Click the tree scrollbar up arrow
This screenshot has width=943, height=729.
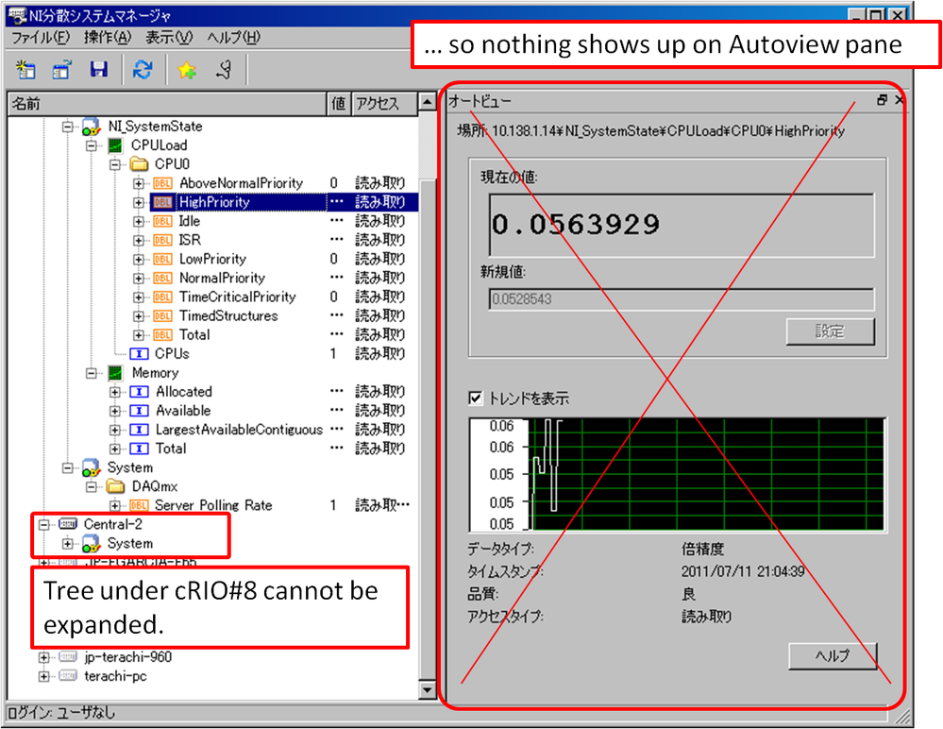tap(427, 102)
